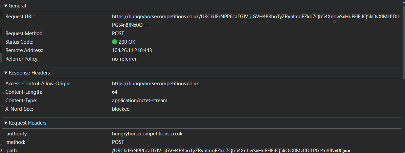
Task: Click the green status code indicator dot
Action: coord(114,42)
